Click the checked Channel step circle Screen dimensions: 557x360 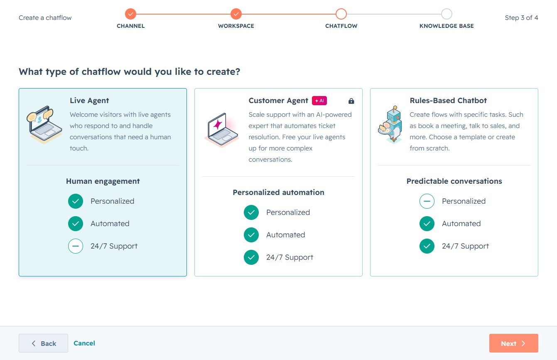click(130, 14)
